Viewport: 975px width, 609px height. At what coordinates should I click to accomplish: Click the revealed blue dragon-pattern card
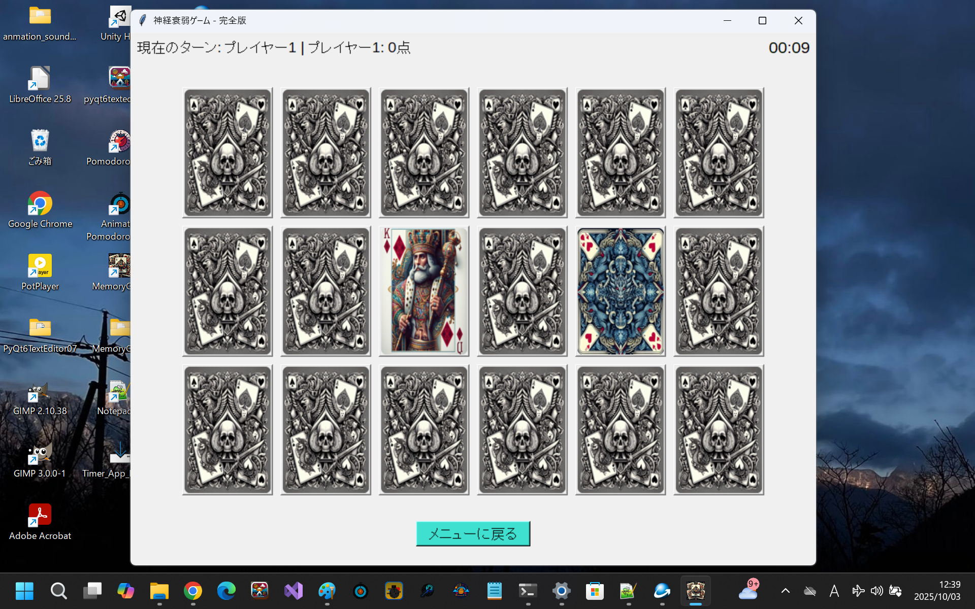pos(621,291)
